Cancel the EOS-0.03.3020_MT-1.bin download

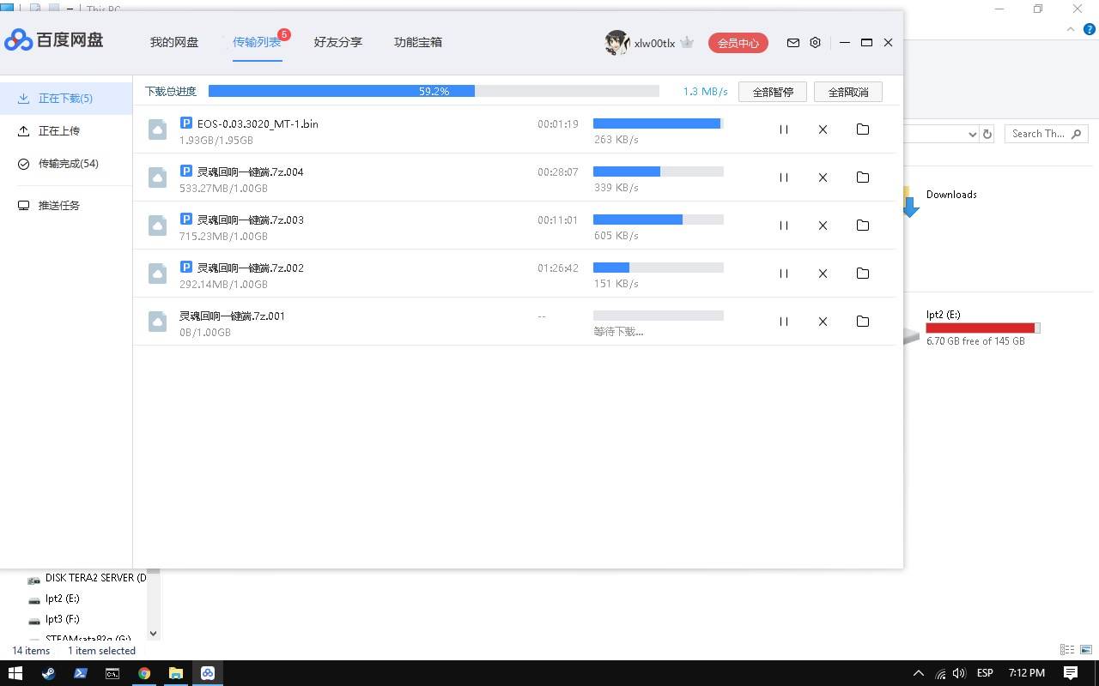click(x=823, y=129)
